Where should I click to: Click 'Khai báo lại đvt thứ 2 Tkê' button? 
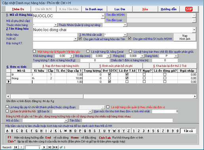coord(170,66)
